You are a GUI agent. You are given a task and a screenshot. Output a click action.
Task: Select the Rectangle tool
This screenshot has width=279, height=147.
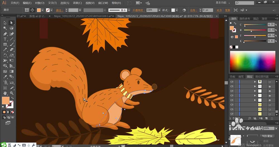5,44
